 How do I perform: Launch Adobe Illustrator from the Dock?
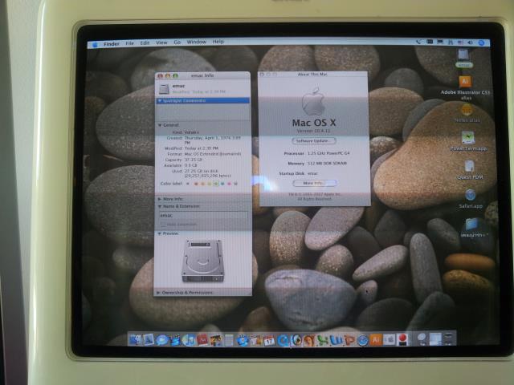pyautogui.click(x=376, y=340)
